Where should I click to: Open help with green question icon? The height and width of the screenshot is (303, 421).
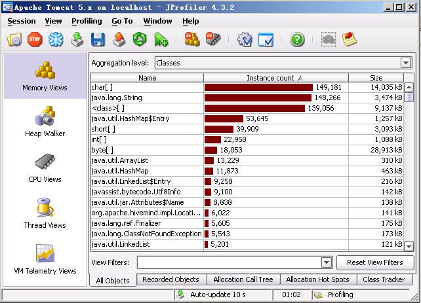(x=297, y=40)
